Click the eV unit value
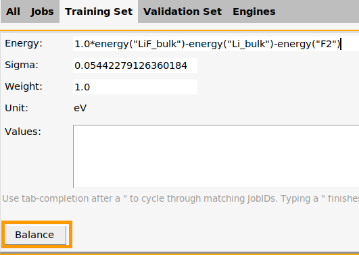This screenshot has height=255, width=359. click(80, 108)
